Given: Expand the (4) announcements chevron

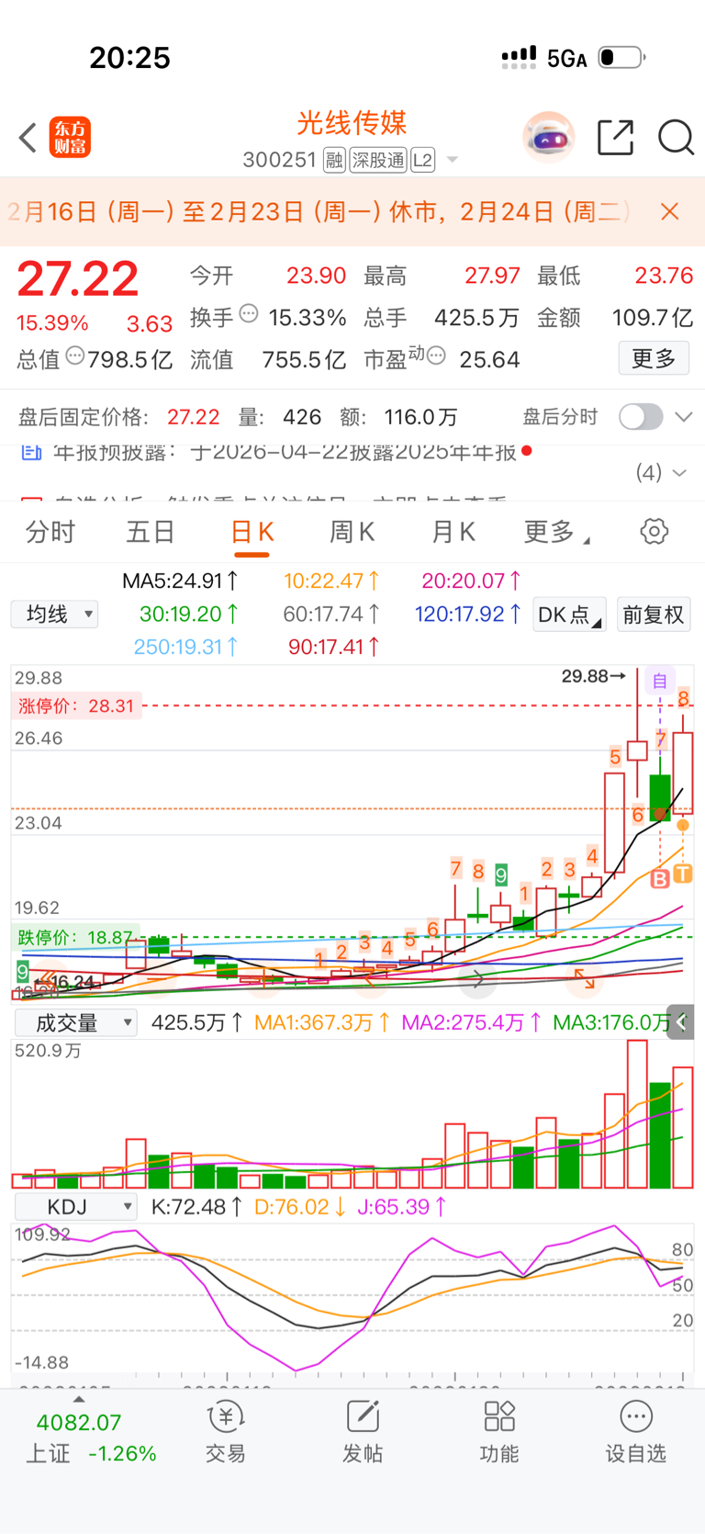Looking at the screenshot, I should coord(680,473).
